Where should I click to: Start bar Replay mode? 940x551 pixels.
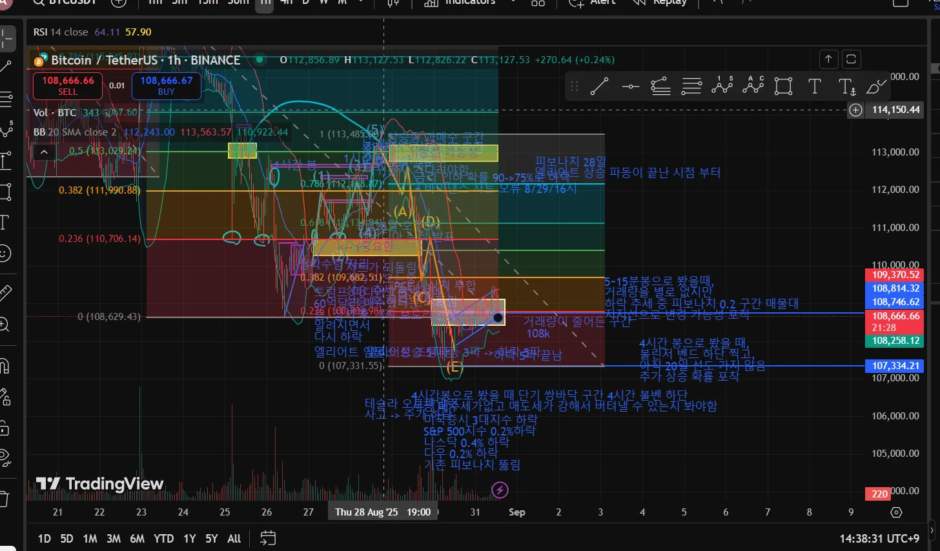tap(659, 3)
